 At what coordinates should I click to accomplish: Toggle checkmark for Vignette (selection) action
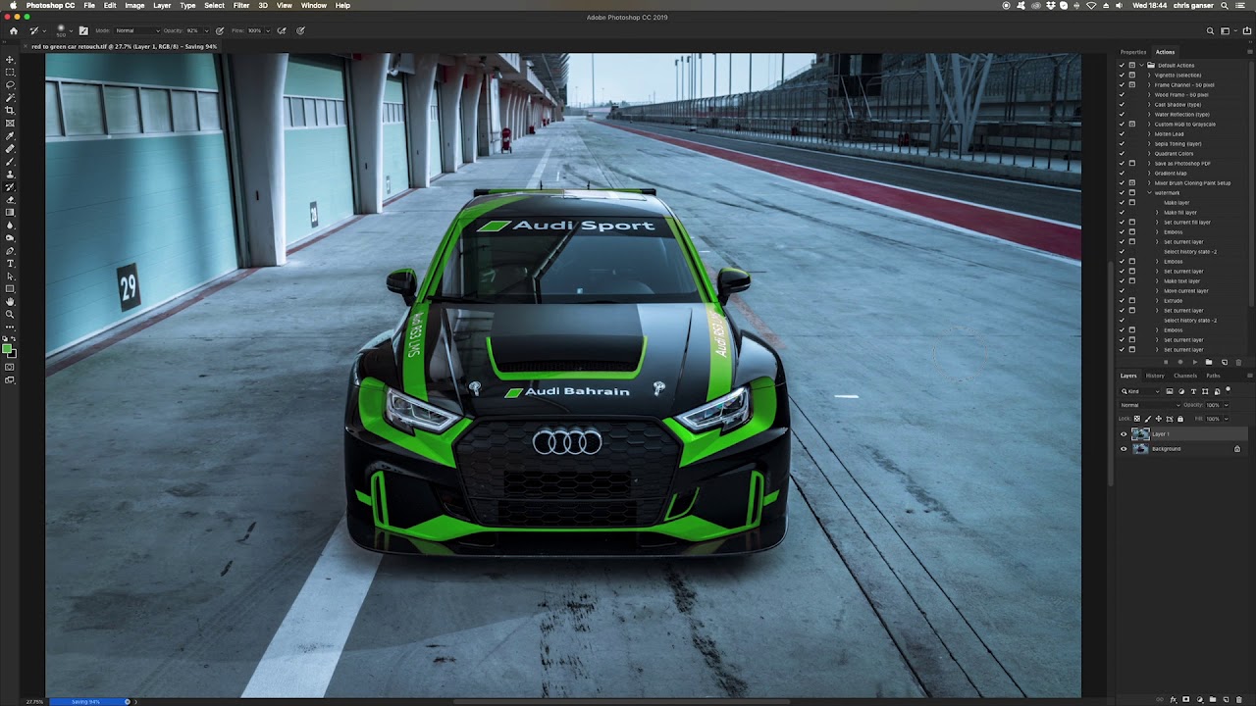click(x=1122, y=76)
